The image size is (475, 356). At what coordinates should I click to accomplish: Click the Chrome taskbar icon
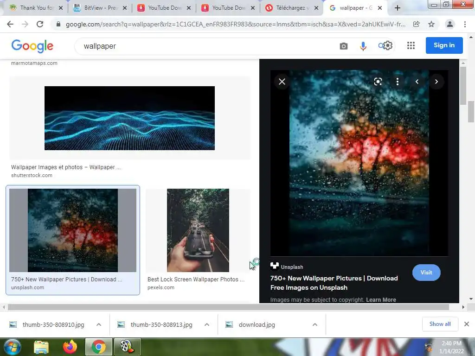[x=99, y=347]
